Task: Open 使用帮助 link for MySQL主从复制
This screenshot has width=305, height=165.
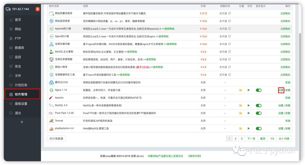Action: [130, 52]
